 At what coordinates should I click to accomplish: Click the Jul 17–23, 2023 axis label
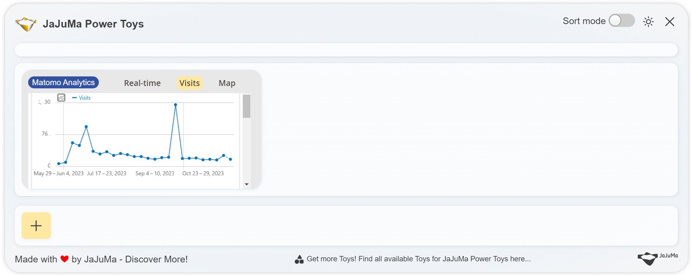(106, 173)
